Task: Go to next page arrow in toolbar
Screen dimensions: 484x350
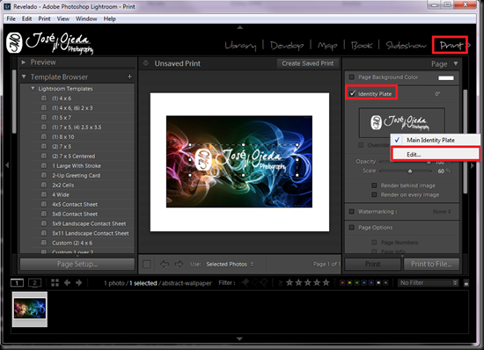Action: click(179, 264)
